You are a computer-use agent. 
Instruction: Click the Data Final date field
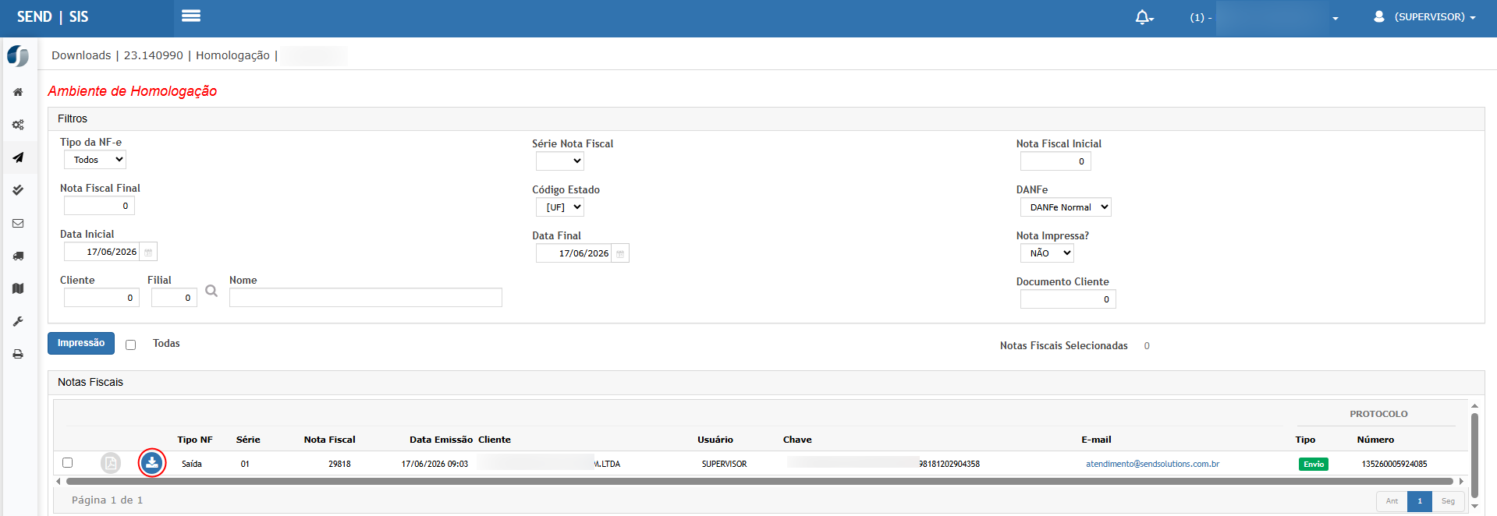[x=574, y=253]
